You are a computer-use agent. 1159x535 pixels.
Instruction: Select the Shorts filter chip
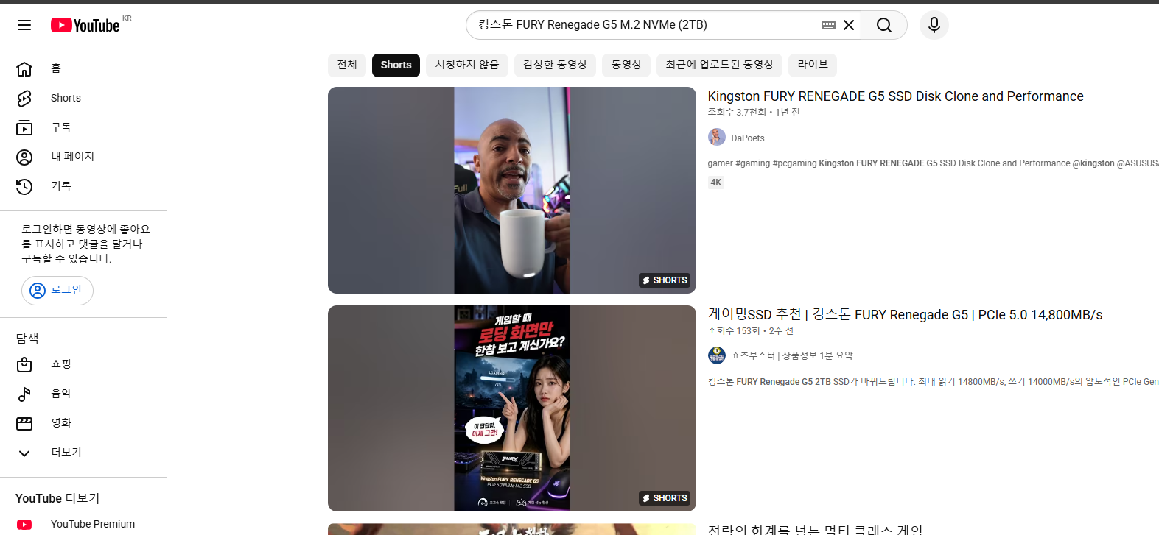point(396,65)
